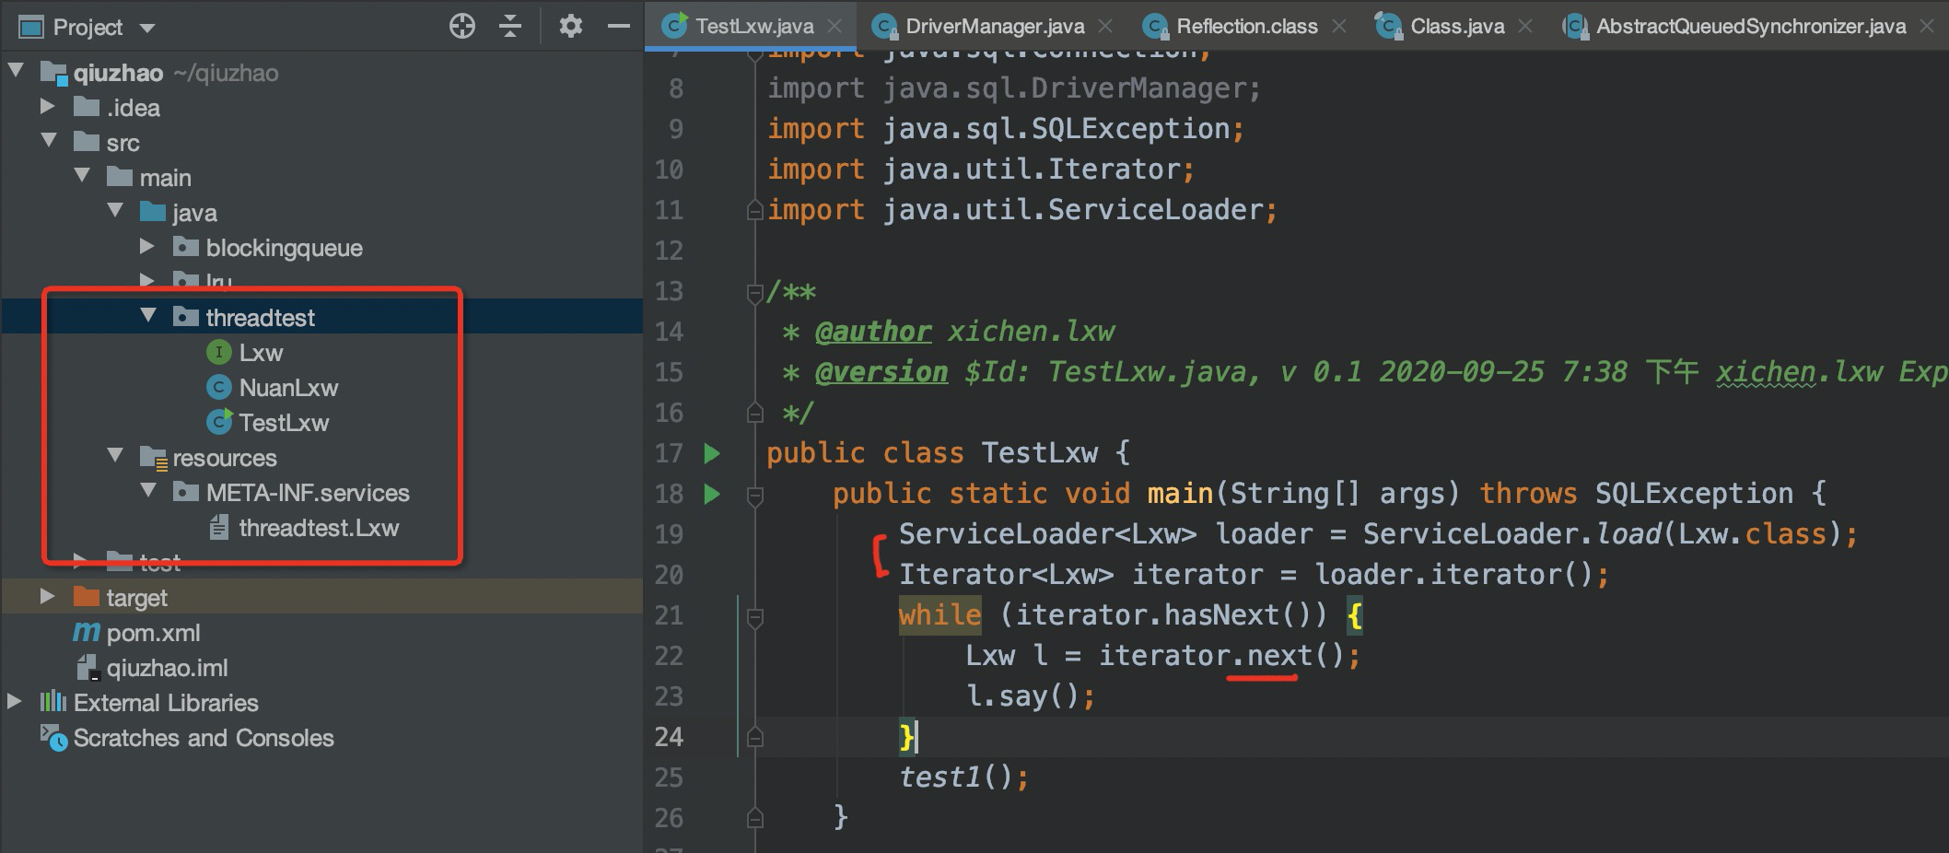Select the pom.xml file
This screenshot has height=853, width=1949.
(x=153, y=633)
